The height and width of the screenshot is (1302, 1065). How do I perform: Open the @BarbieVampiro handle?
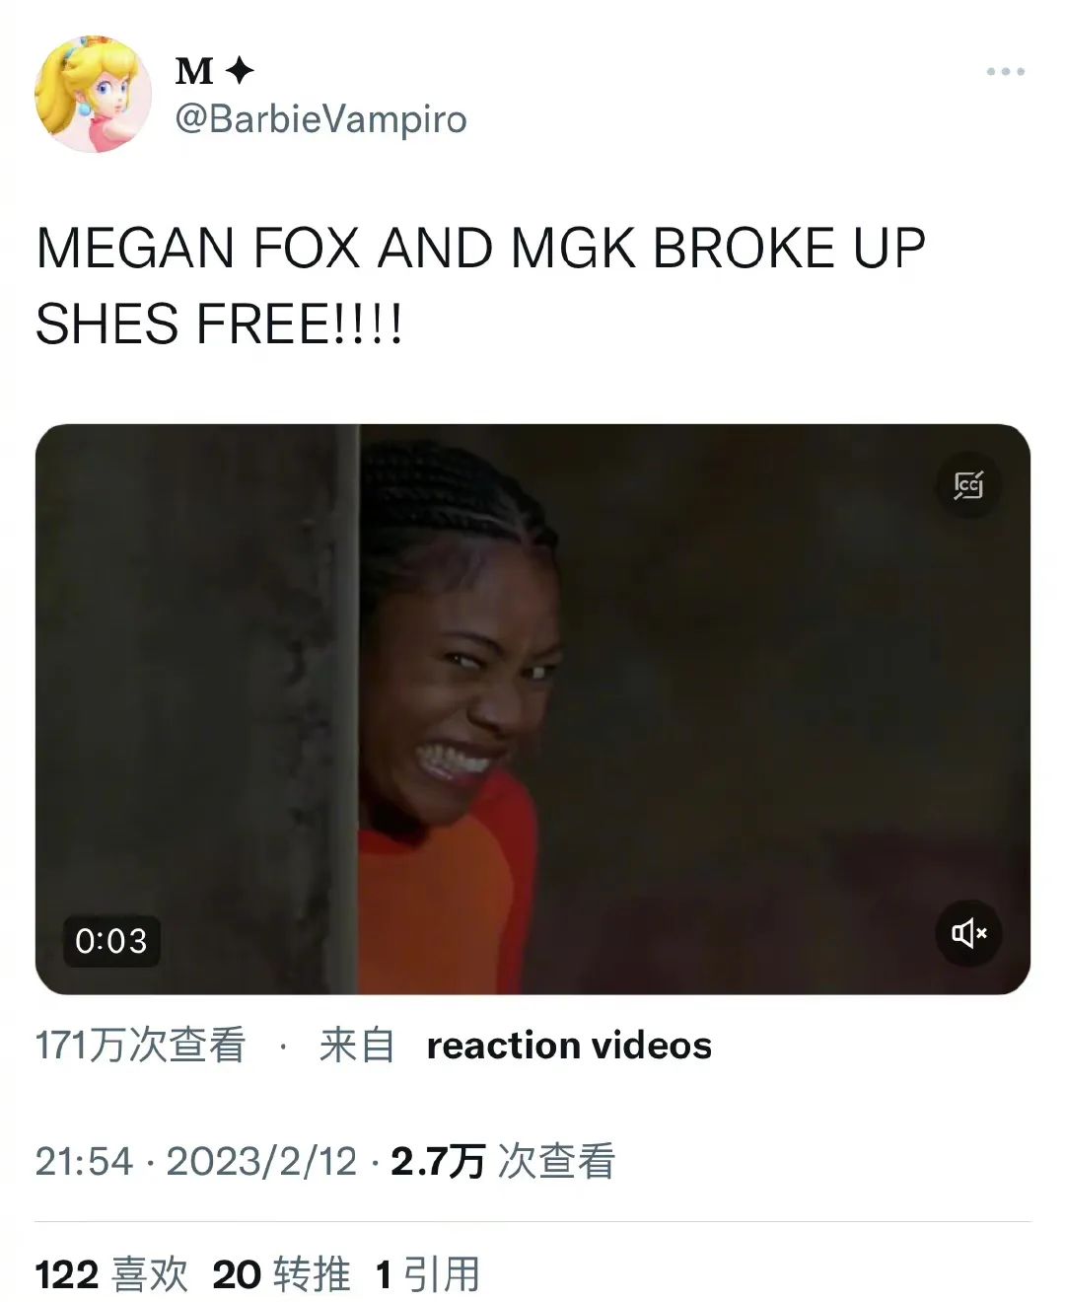(320, 119)
